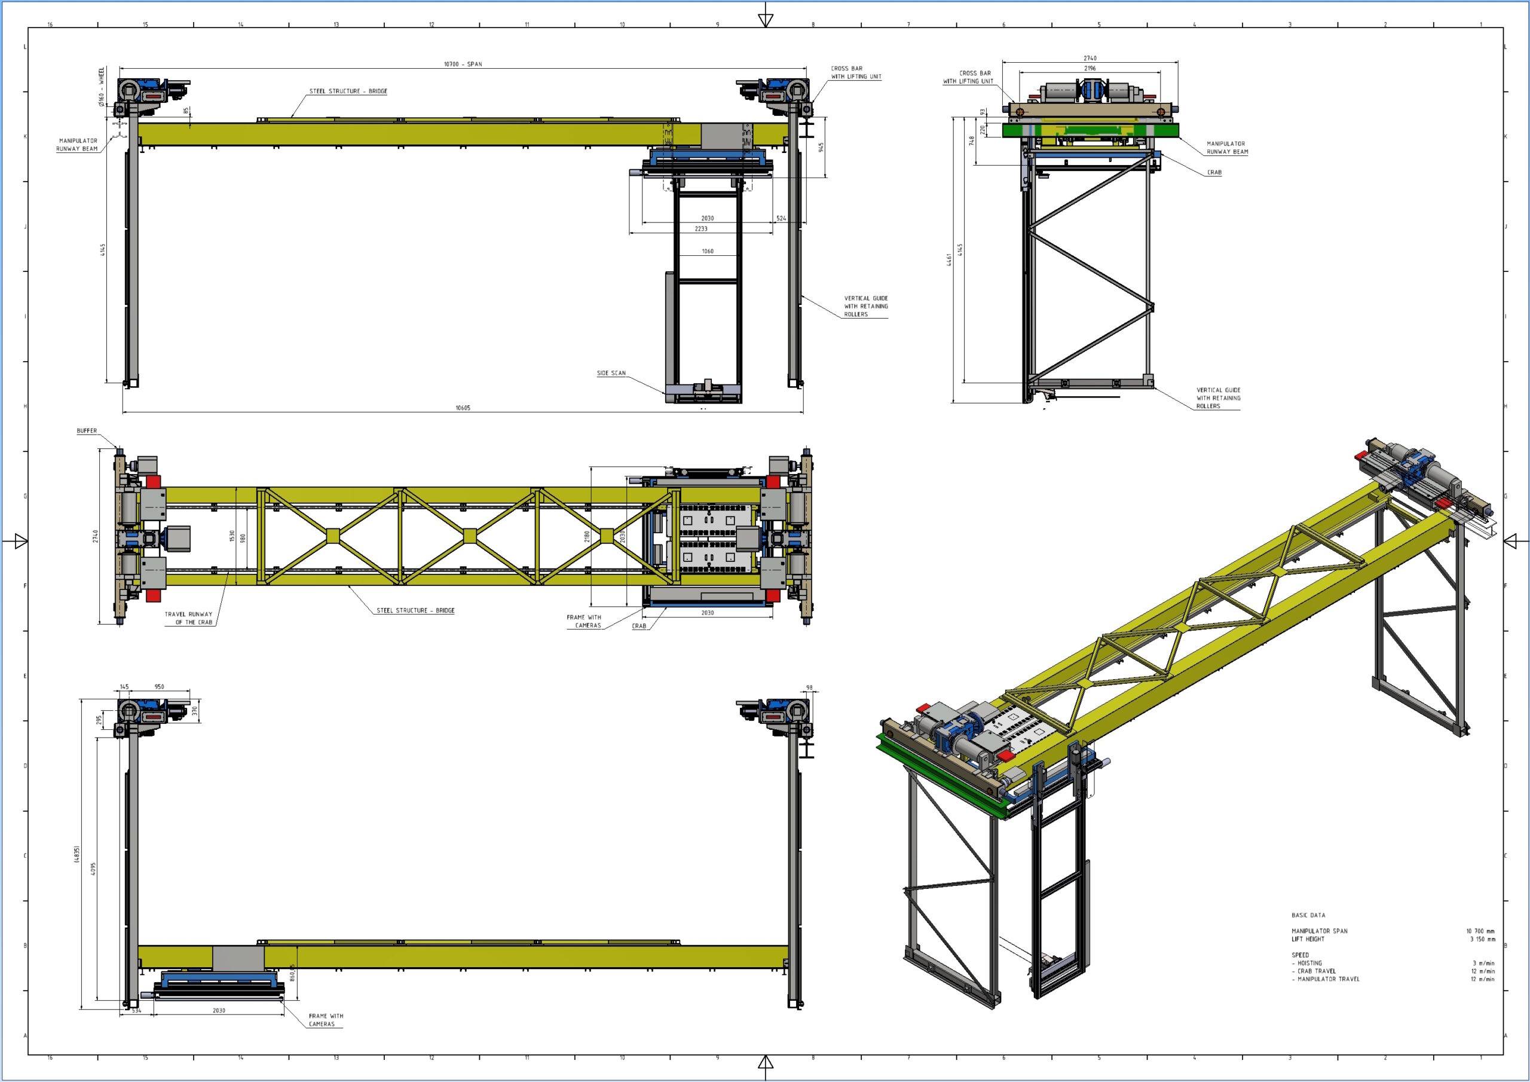Select the 4095 height dimension text
The height and width of the screenshot is (1082, 1530).
tap(94, 869)
